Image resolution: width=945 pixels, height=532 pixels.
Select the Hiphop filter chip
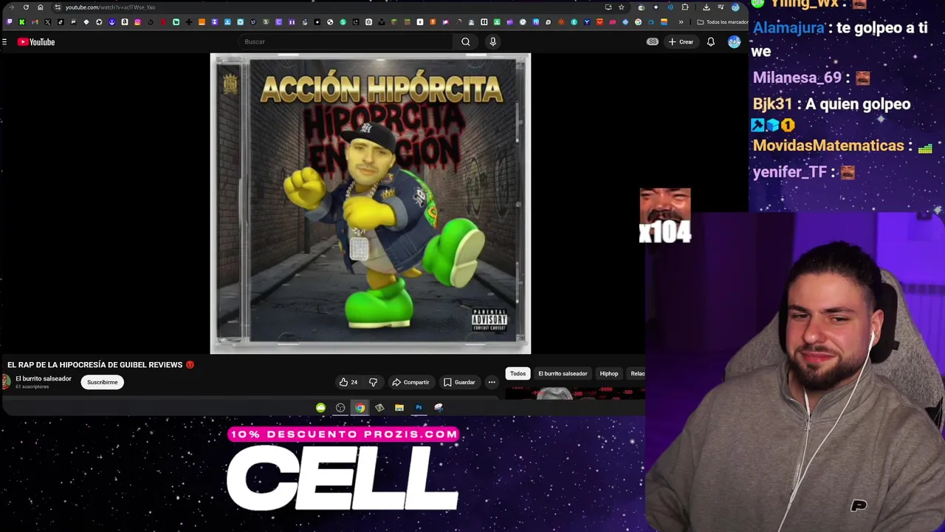[x=609, y=374]
